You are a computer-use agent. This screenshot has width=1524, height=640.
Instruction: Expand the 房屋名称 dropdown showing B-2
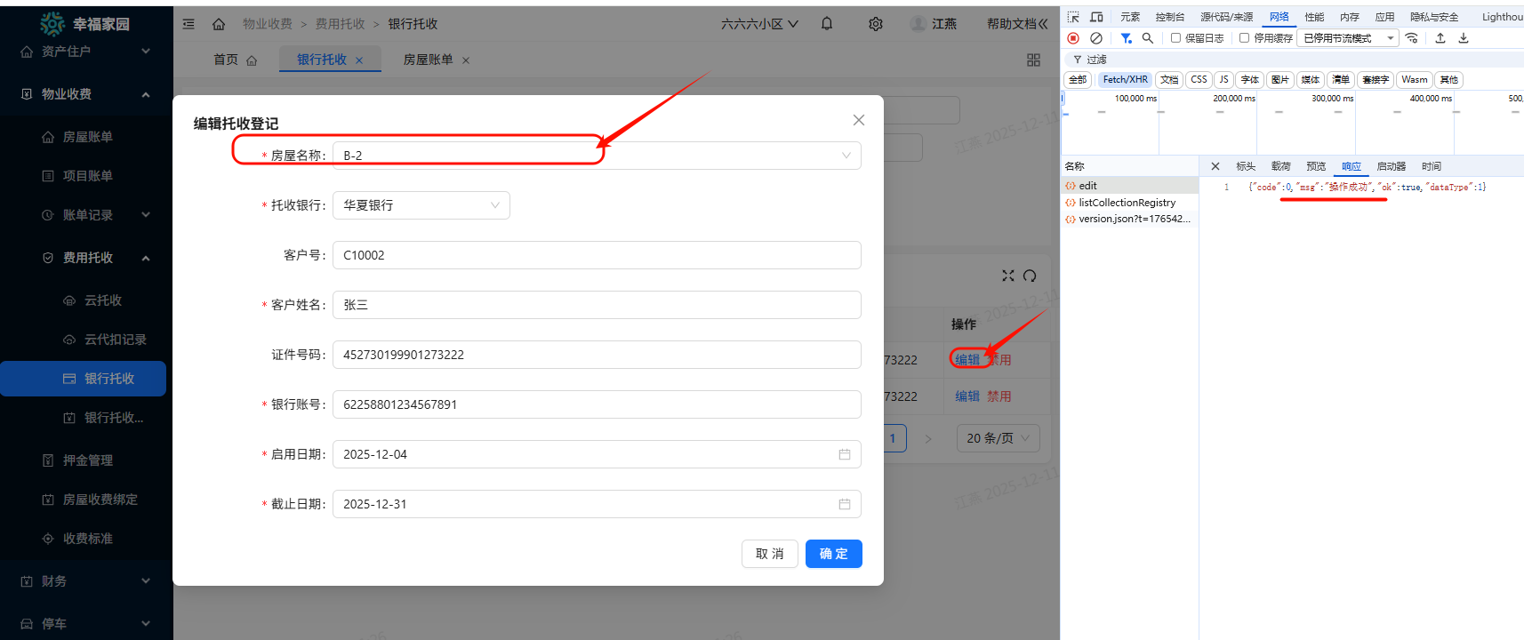[596, 156]
